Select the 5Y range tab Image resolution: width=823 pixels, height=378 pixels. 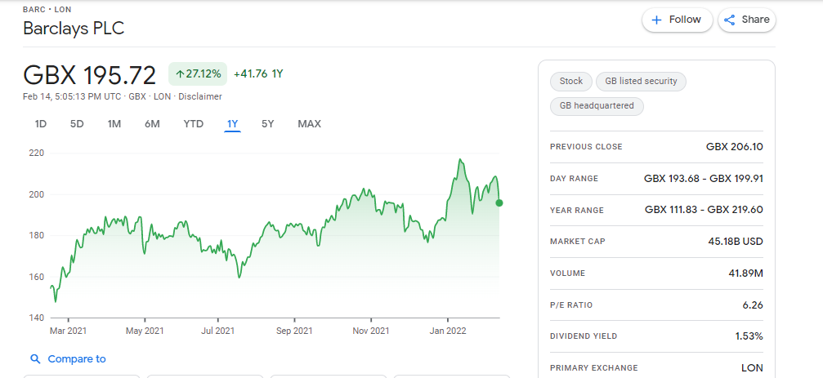pyautogui.click(x=268, y=124)
